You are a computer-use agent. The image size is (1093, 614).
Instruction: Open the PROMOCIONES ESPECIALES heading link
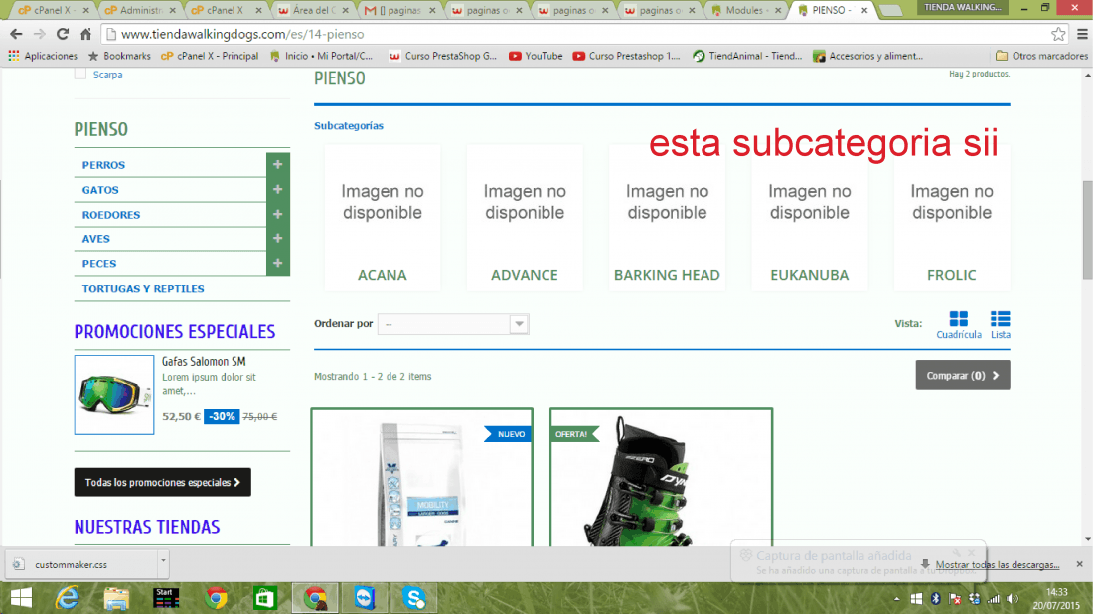(174, 332)
